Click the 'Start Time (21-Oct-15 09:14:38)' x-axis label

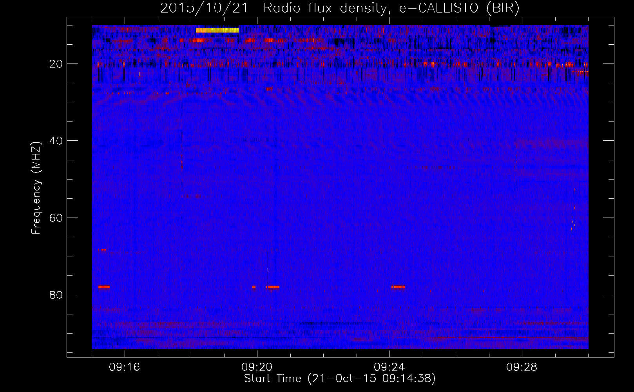coord(340,379)
